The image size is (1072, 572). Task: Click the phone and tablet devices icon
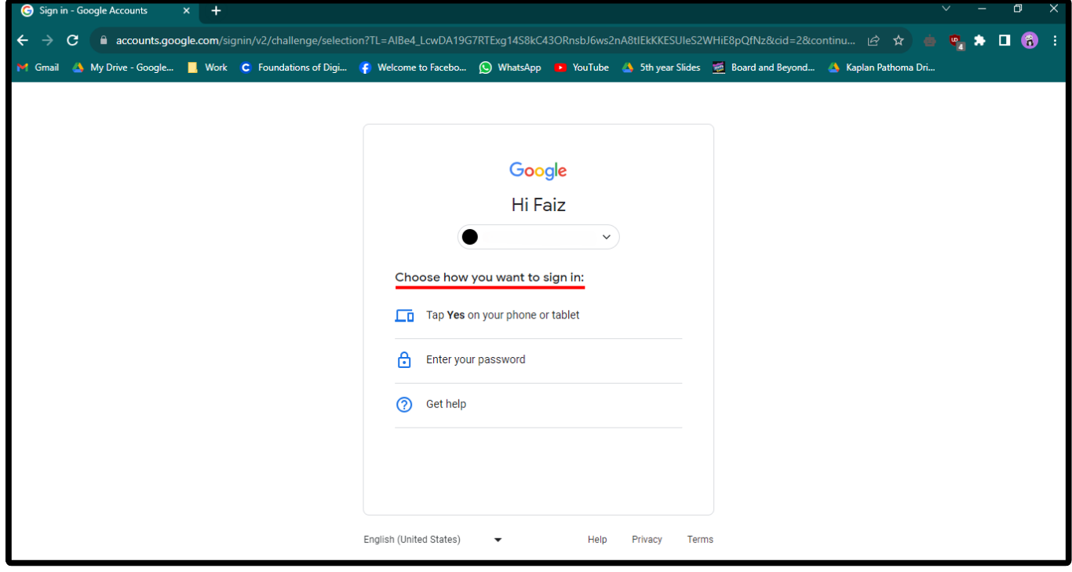pyautogui.click(x=404, y=315)
